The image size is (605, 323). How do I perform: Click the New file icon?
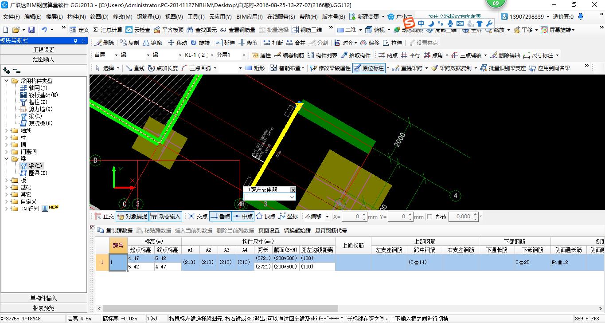coord(5,30)
